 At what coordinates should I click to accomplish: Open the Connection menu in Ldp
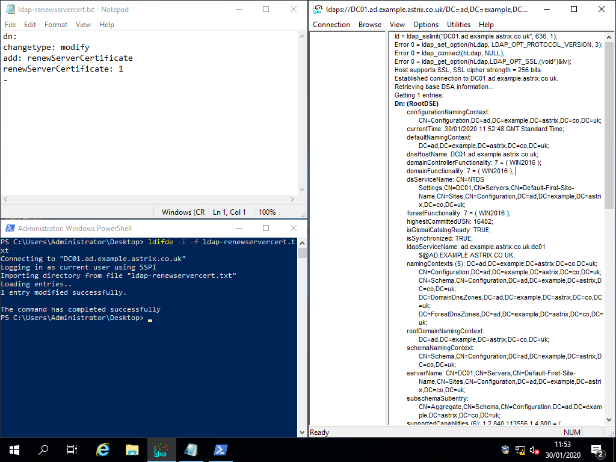pyautogui.click(x=331, y=25)
